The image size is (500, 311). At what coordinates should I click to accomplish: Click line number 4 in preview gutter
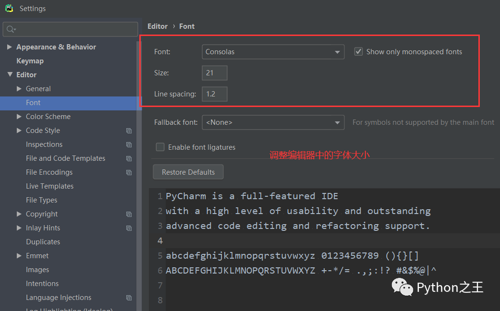160,241
